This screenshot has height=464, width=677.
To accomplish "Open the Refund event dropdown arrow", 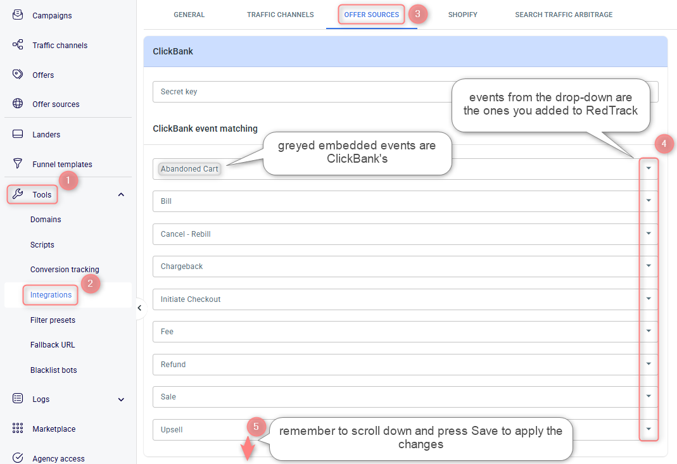I will tap(649, 364).
